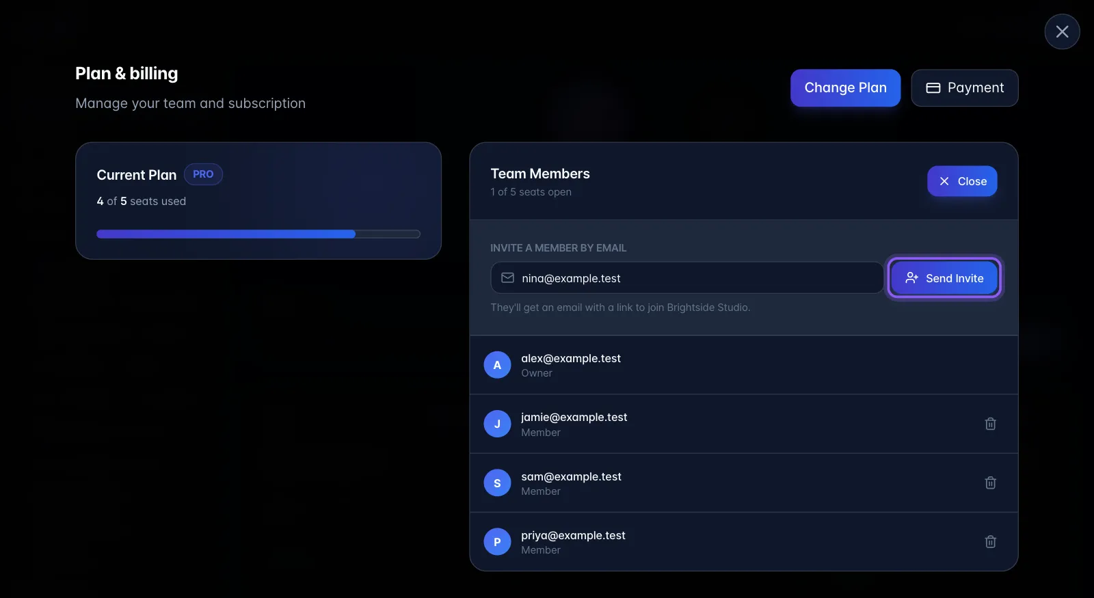Click 'Manage your team and subscription' subtitle
Viewport: 1094px width, 598px height.
click(191, 103)
